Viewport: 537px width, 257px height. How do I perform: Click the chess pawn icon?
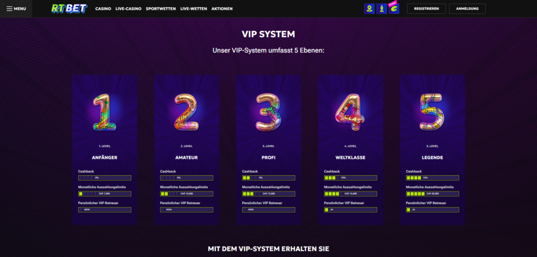pos(382,8)
